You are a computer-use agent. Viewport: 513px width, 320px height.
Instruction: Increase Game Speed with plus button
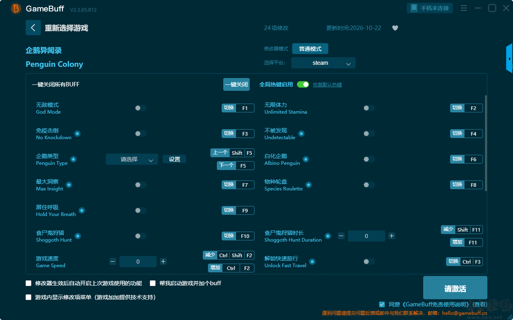[163, 262]
